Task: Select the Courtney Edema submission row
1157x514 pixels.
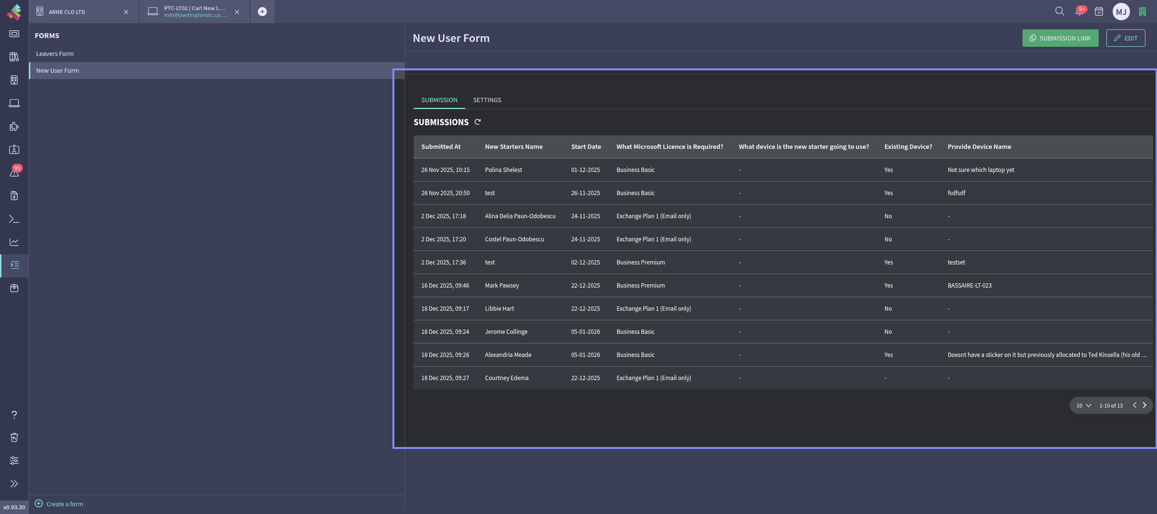Action: coord(783,378)
